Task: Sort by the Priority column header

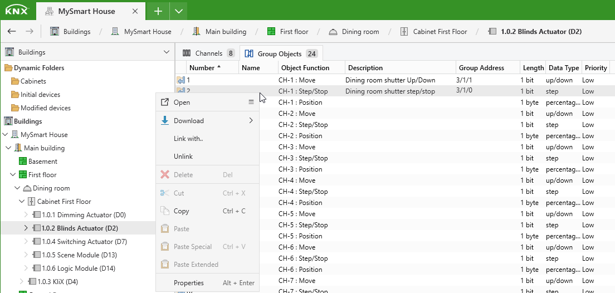Action: point(596,67)
